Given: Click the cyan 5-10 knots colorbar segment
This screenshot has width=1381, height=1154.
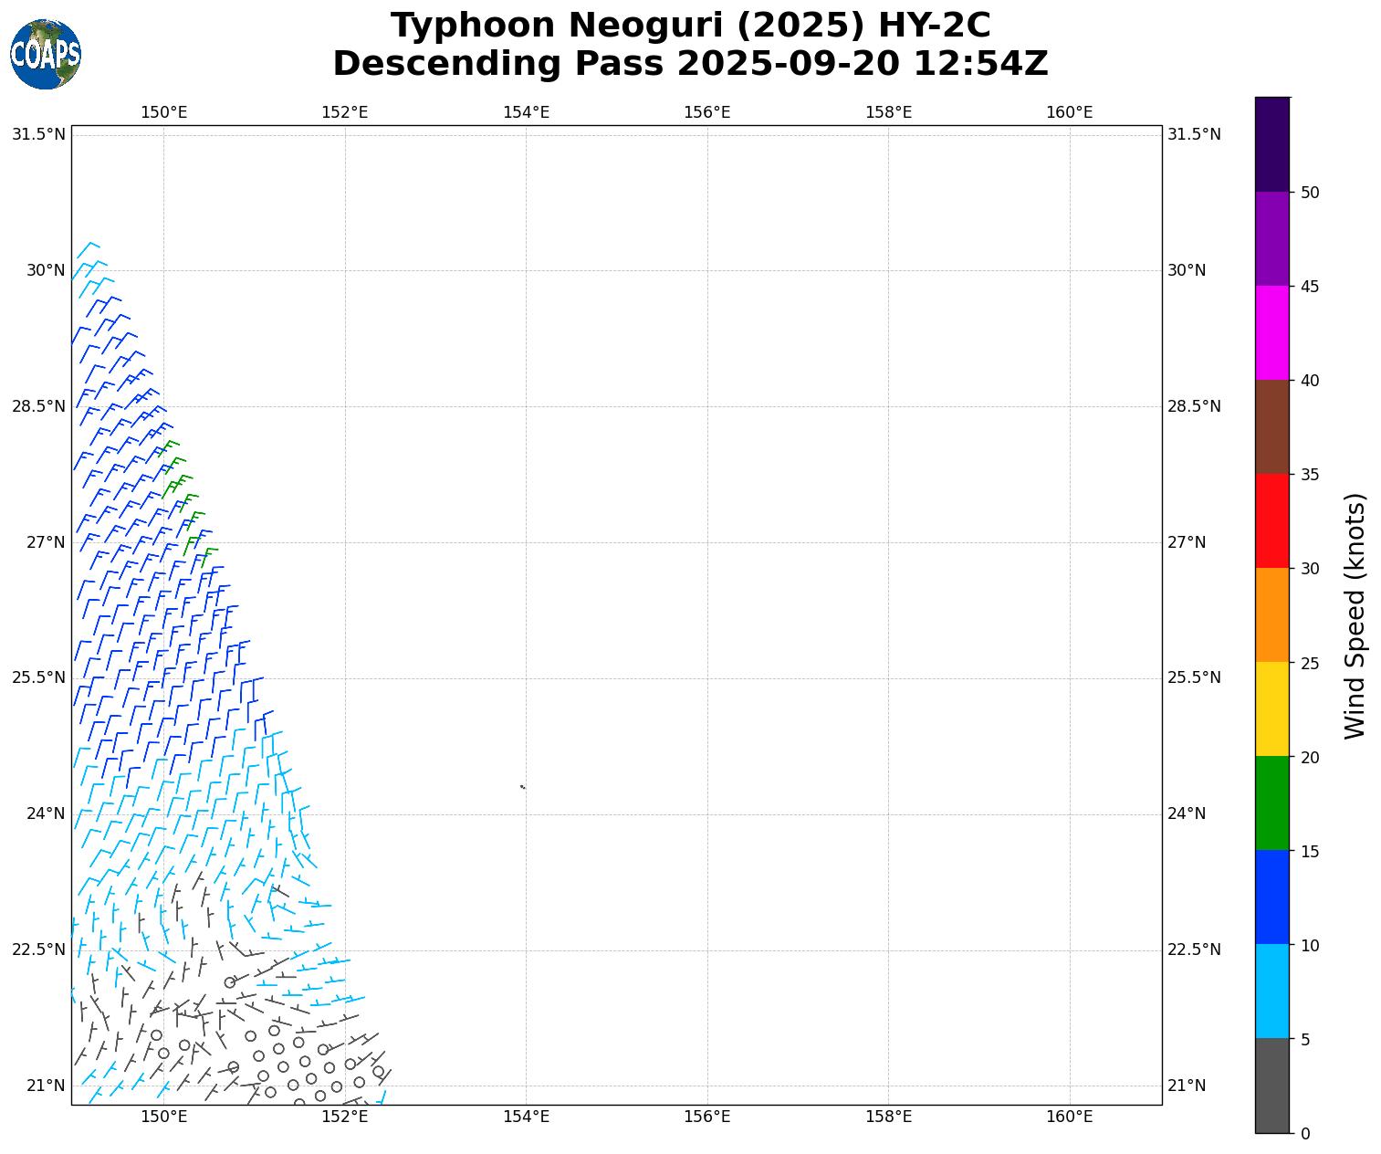Looking at the screenshot, I should pyautogui.click(x=1271, y=991).
